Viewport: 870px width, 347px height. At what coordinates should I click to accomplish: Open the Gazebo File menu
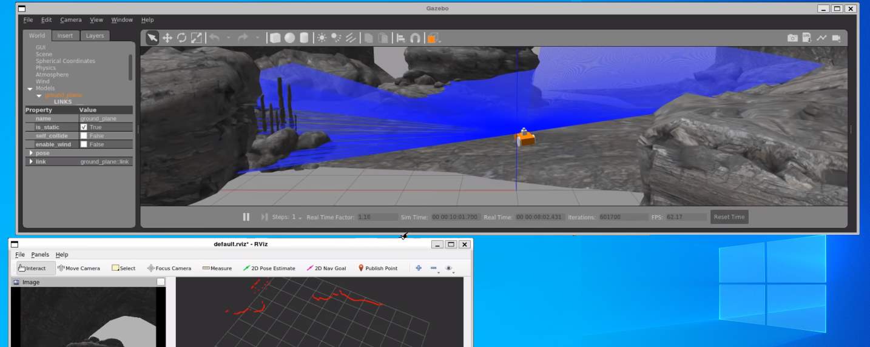tap(28, 20)
